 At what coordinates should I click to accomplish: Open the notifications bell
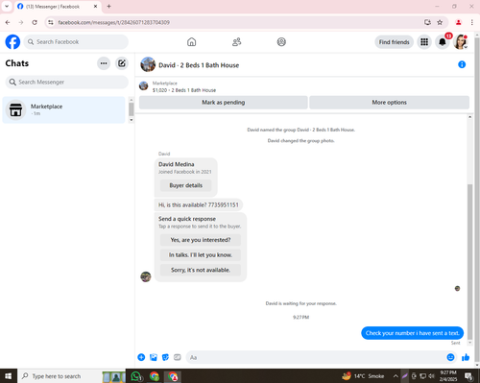click(x=443, y=42)
